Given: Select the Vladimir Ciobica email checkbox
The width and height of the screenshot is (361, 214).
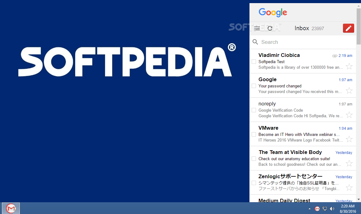Looking at the screenshot, I should click(254, 62).
